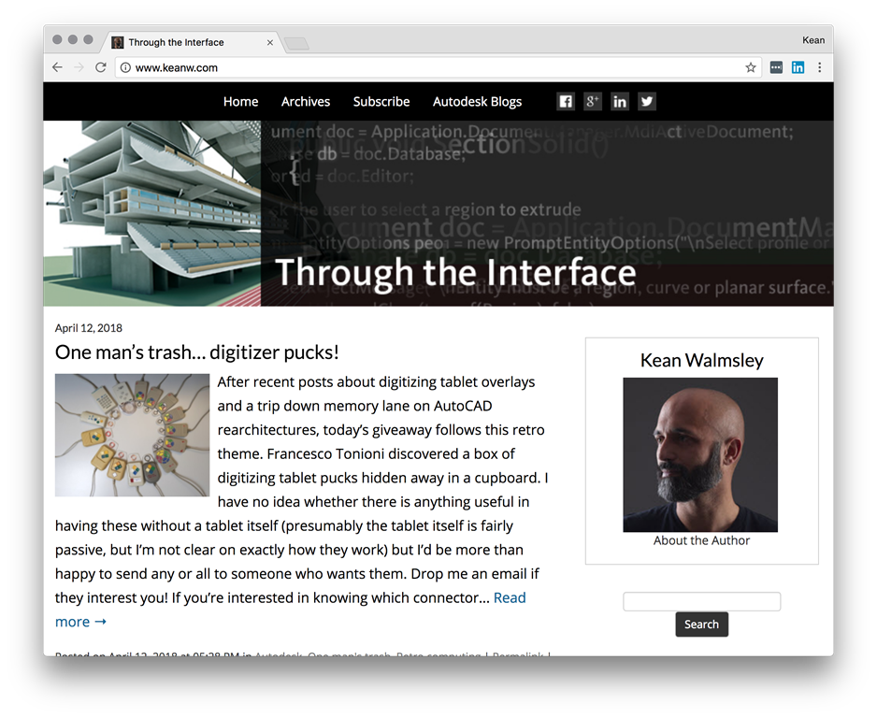
Task: Click the password manager extension icon
Action: 776,67
